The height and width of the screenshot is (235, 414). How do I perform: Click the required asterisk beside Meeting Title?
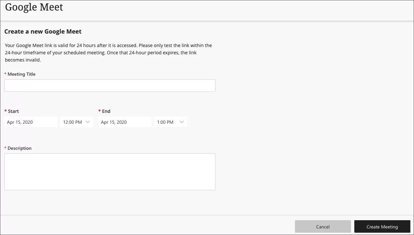pos(5,74)
